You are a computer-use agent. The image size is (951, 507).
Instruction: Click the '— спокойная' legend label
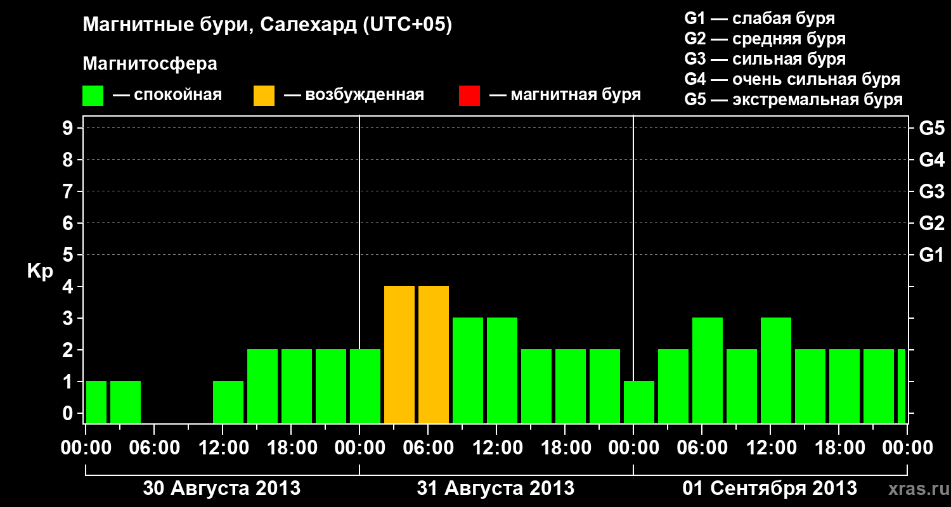pos(167,95)
